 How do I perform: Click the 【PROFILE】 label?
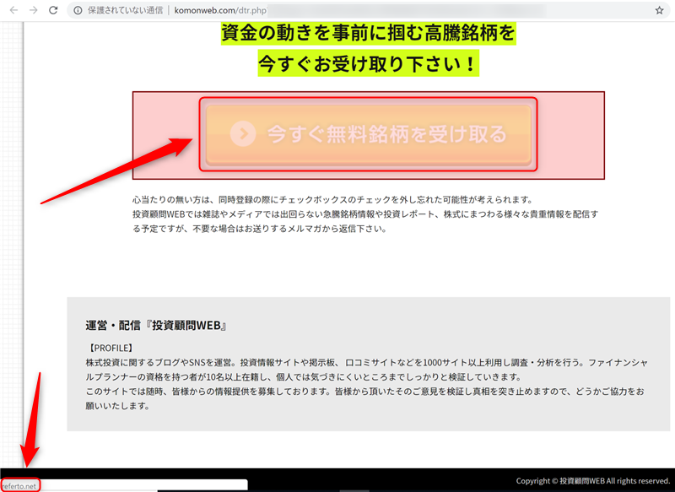click(x=111, y=348)
